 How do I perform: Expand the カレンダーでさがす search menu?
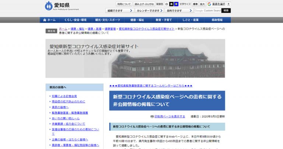pyautogui.click(x=150, y=11)
